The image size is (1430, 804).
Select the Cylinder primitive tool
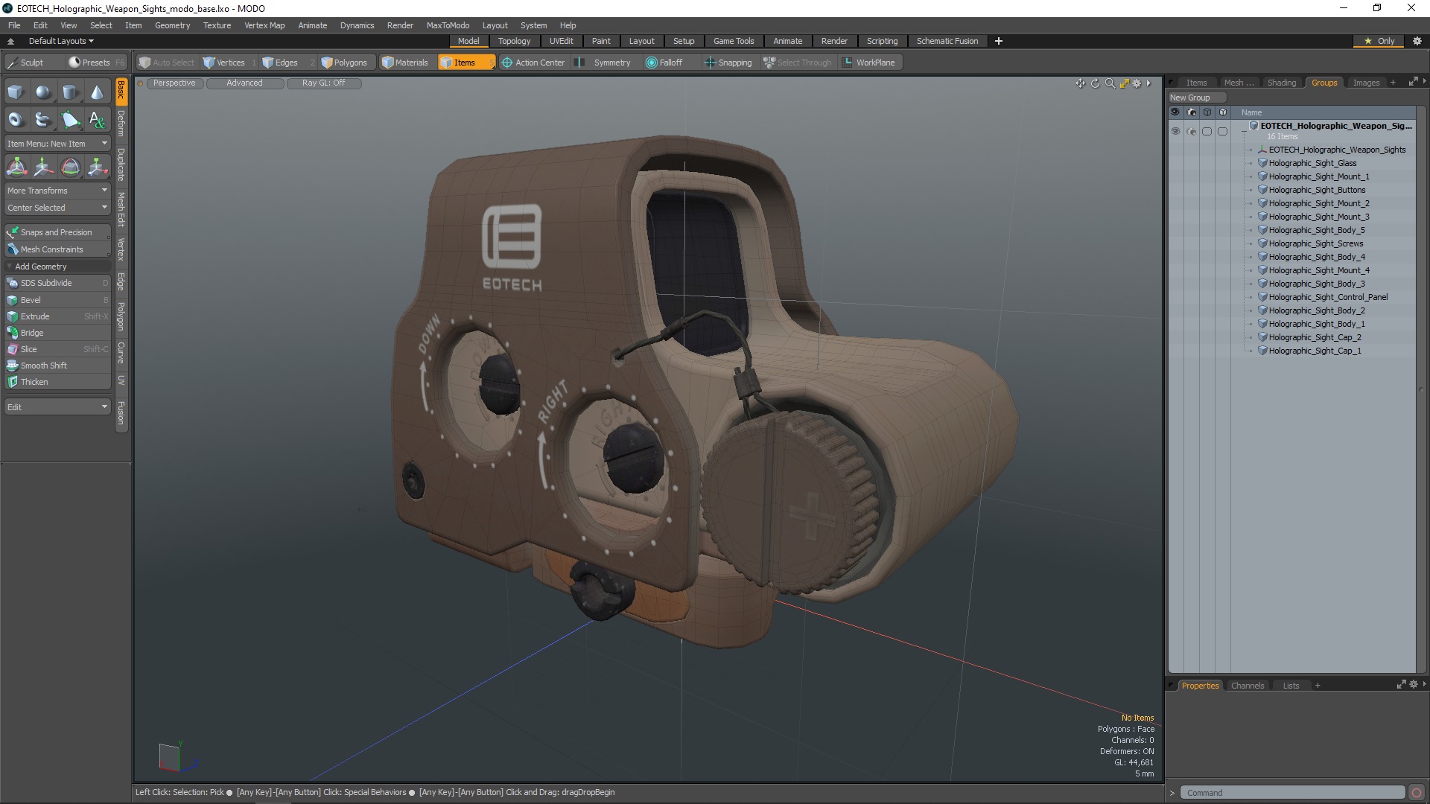70,92
